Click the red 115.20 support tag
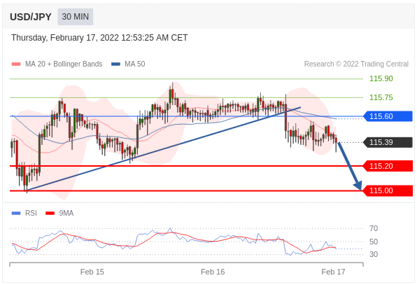The width and height of the screenshot is (417, 285). [388, 166]
